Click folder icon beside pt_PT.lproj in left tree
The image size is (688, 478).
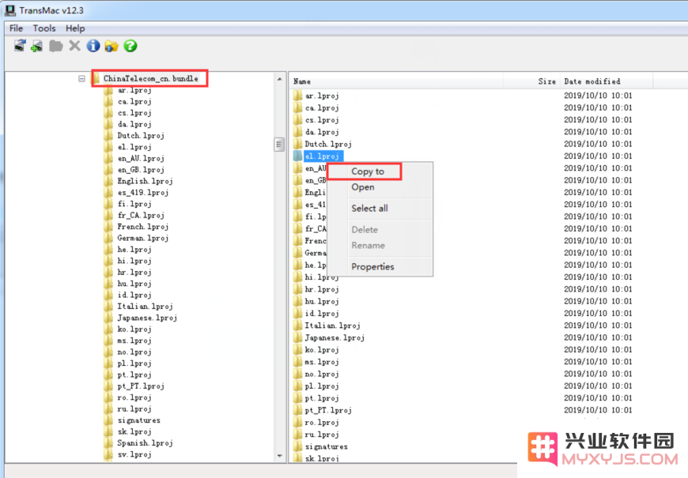108,387
